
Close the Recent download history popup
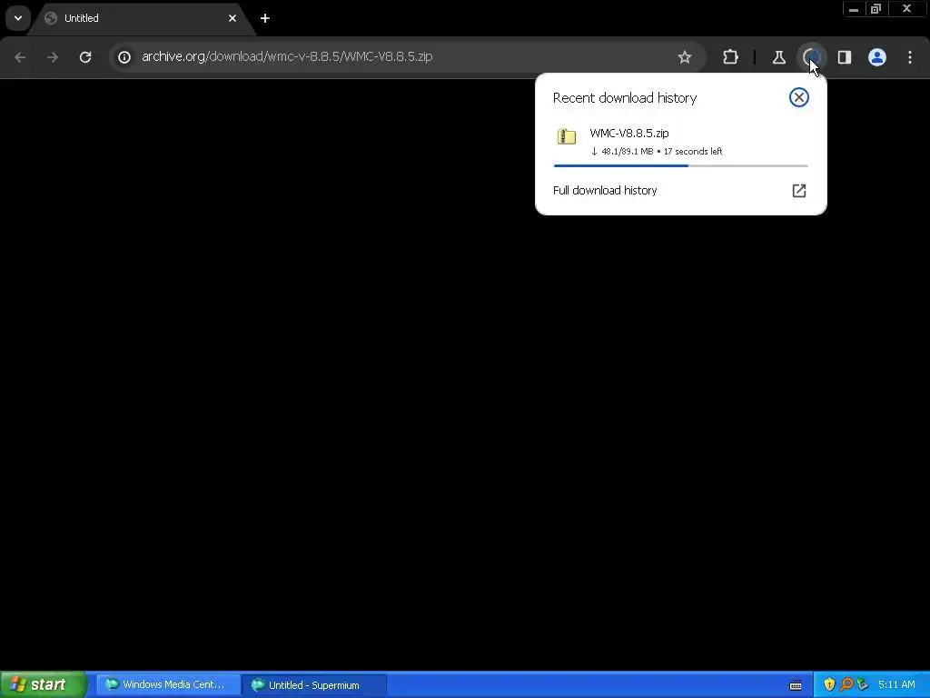[799, 97]
